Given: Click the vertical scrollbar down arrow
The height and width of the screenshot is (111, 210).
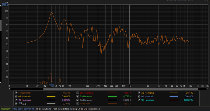Looking at the screenshot, I should coord(1,83).
